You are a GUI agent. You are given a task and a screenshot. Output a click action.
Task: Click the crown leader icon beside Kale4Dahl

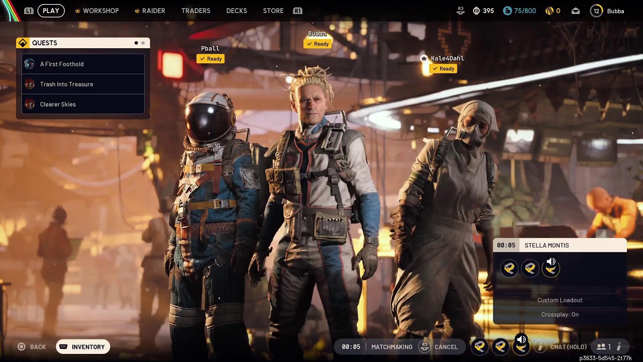[x=424, y=58]
